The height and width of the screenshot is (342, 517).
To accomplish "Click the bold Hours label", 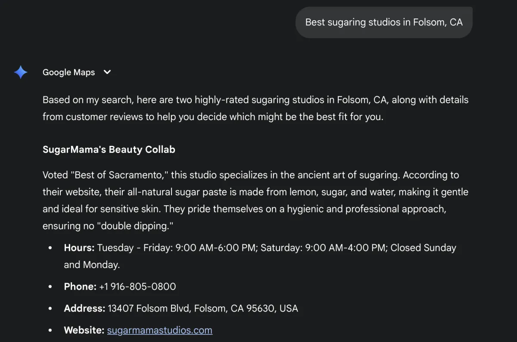I will pyautogui.click(x=79, y=248).
